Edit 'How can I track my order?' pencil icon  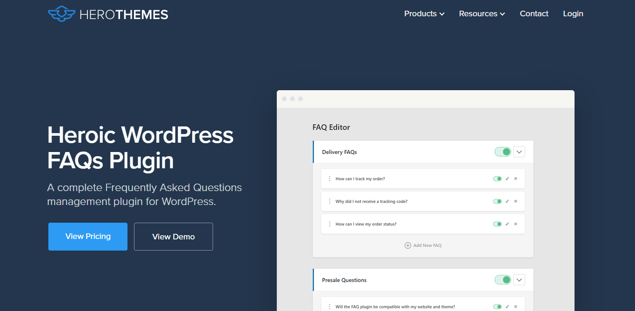(x=508, y=179)
